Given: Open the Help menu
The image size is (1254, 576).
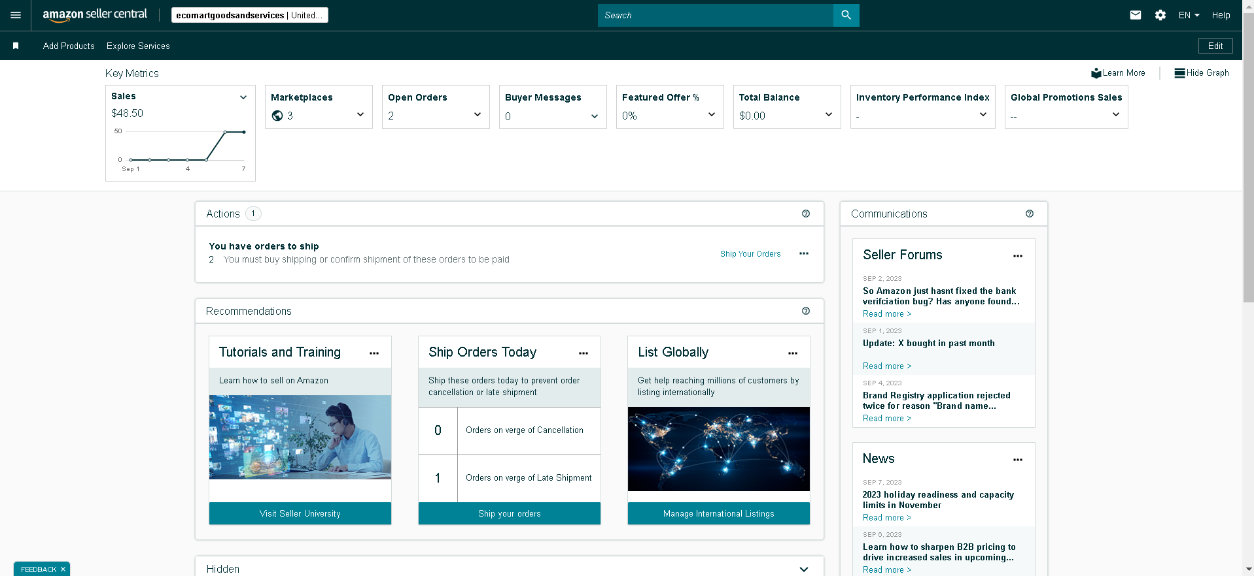Looking at the screenshot, I should (x=1221, y=15).
